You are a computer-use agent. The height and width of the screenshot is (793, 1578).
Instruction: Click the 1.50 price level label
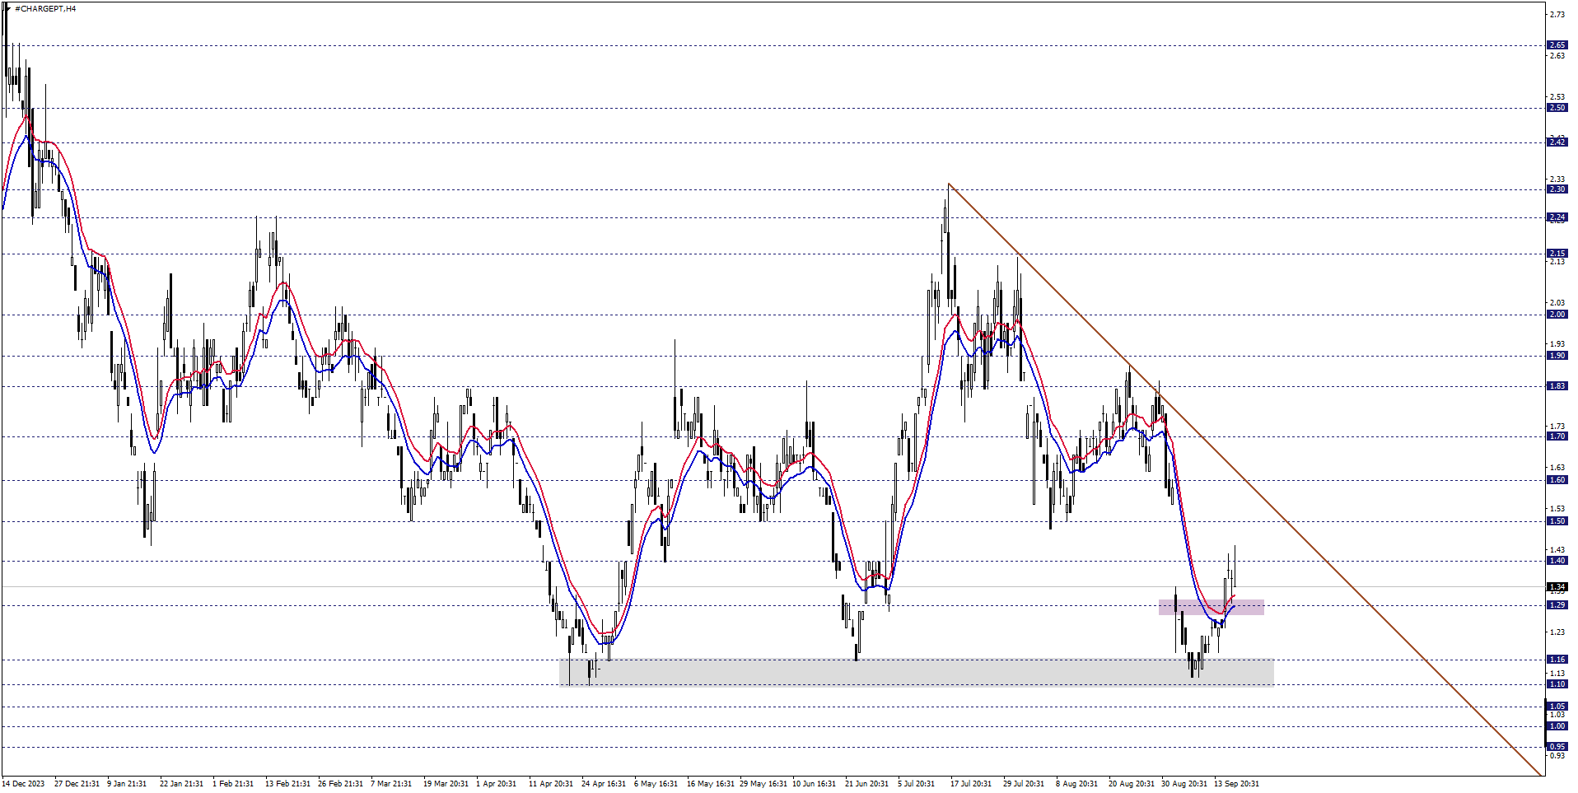click(1557, 521)
